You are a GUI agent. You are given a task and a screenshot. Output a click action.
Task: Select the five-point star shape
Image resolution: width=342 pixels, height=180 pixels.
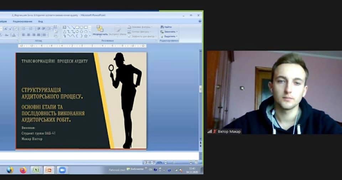click(86, 36)
